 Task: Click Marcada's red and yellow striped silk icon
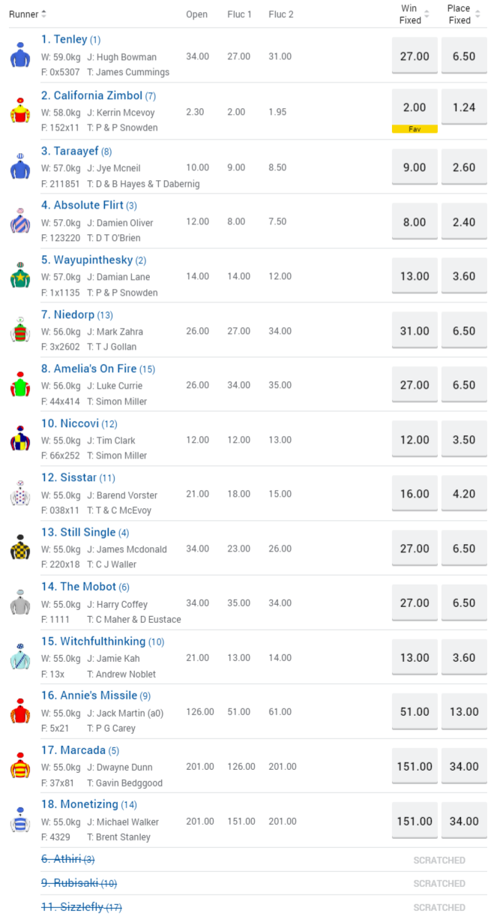pos(20,765)
